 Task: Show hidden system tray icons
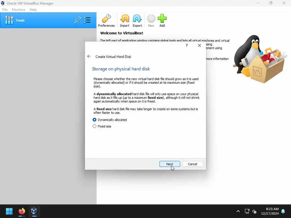coord(238,211)
